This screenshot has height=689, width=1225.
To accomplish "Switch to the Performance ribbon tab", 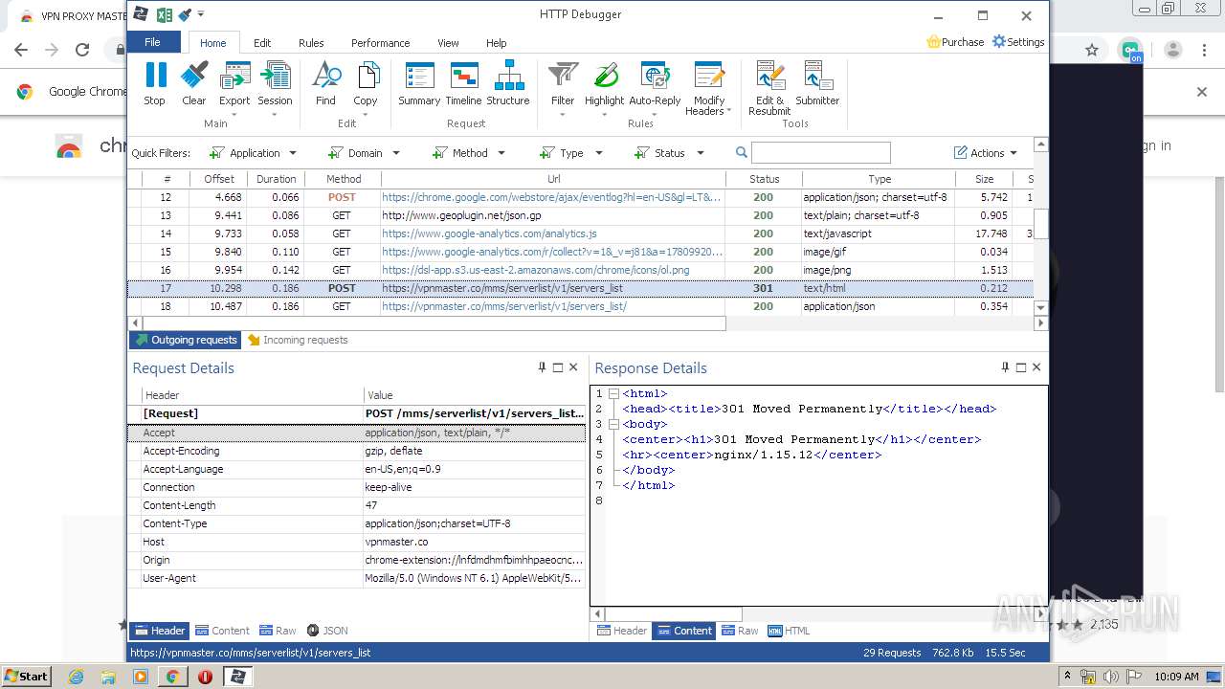I will [x=380, y=43].
